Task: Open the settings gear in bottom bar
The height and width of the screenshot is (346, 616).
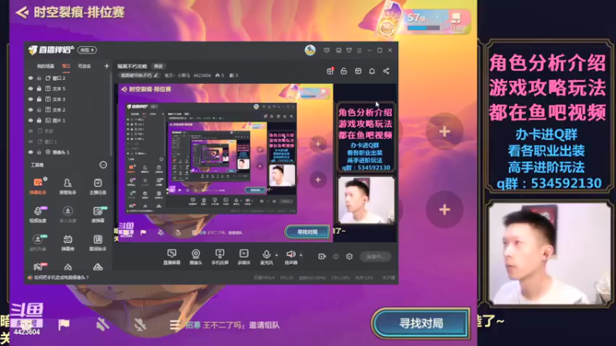Action: (350, 256)
